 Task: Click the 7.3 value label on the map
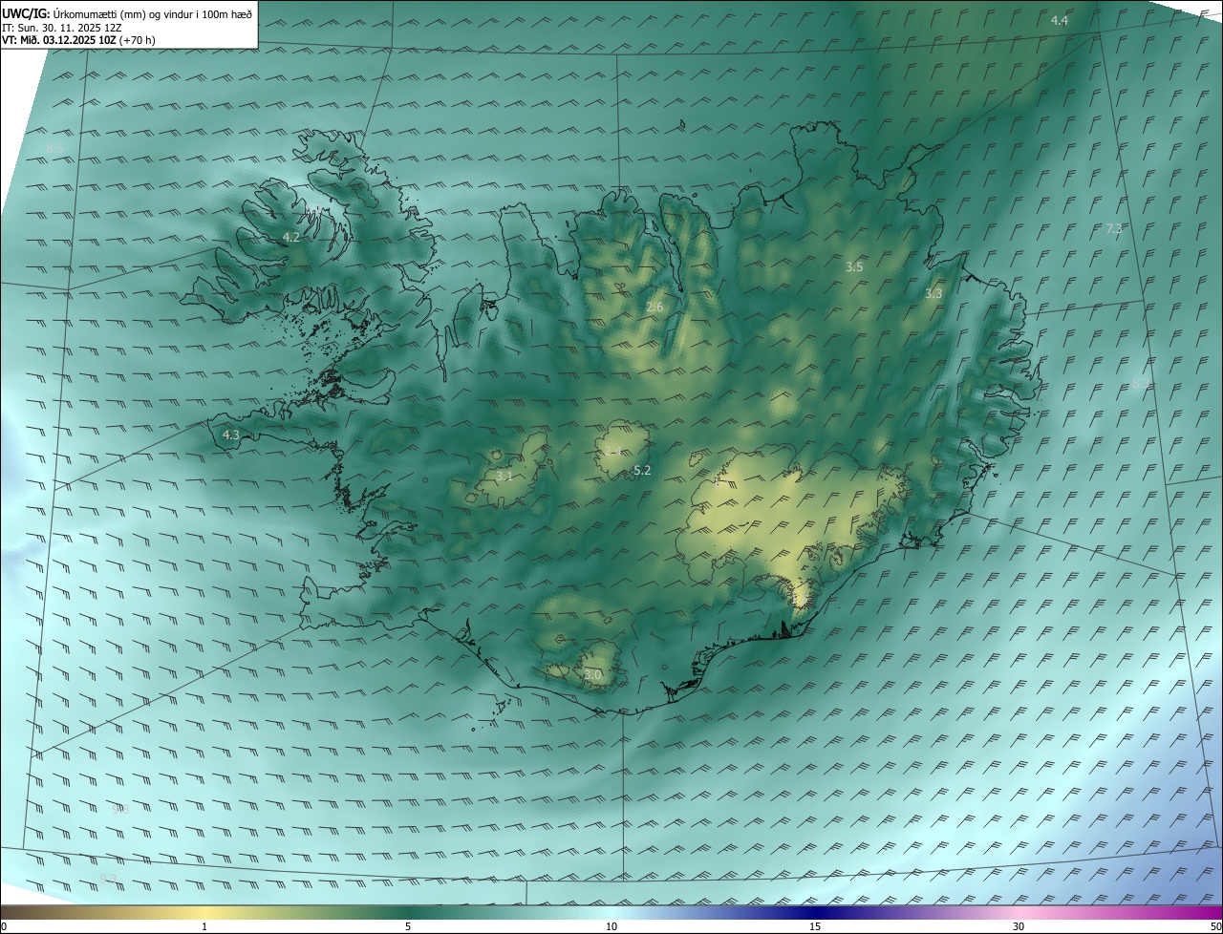click(x=1114, y=229)
